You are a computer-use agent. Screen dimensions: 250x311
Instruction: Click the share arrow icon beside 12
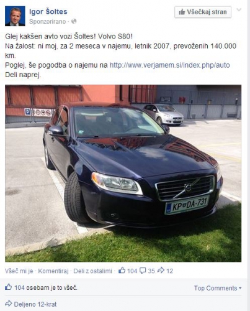click(161, 270)
